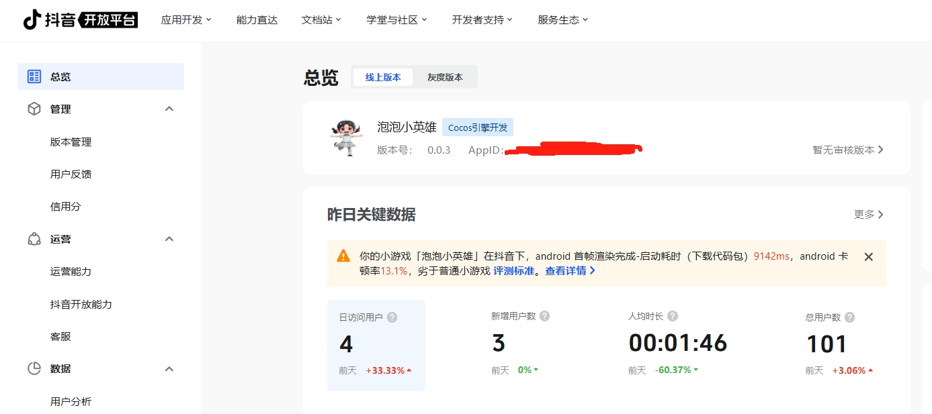Click the 运营 operations icon
This screenshot has height=414, width=932.
34,239
